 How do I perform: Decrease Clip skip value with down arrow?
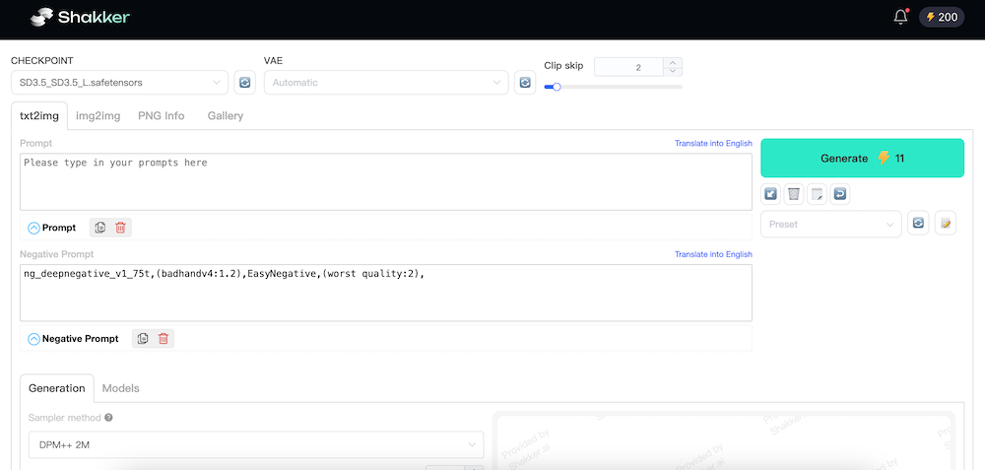[673, 71]
